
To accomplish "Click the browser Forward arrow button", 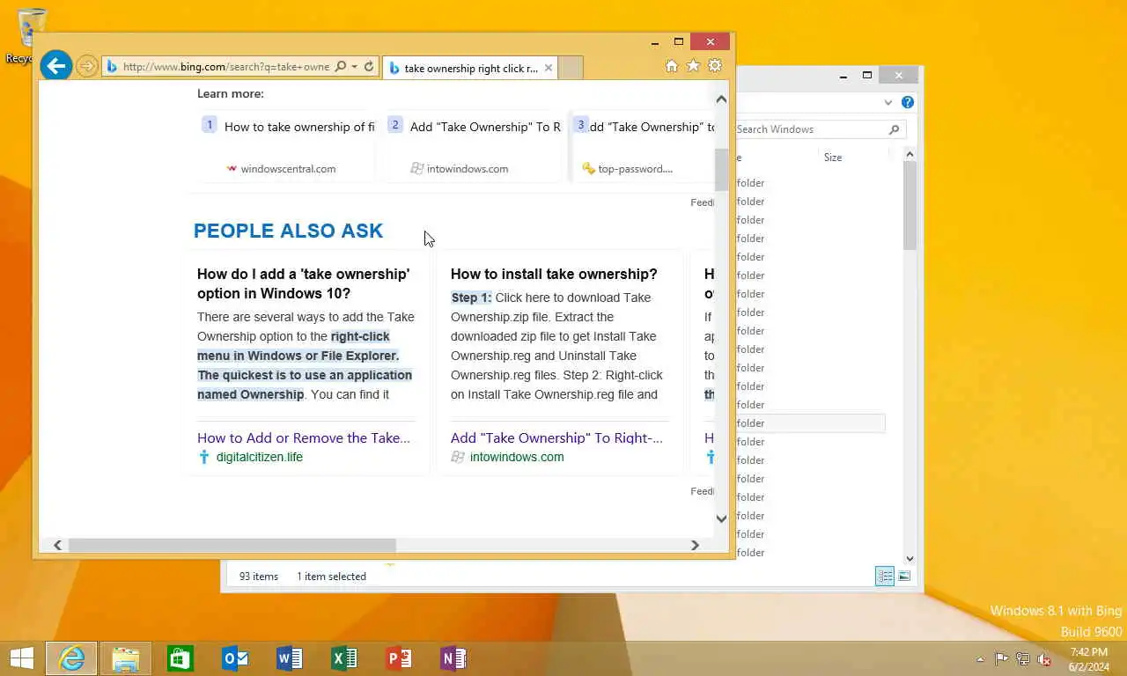I will pyautogui.click(x=86, y=66).
